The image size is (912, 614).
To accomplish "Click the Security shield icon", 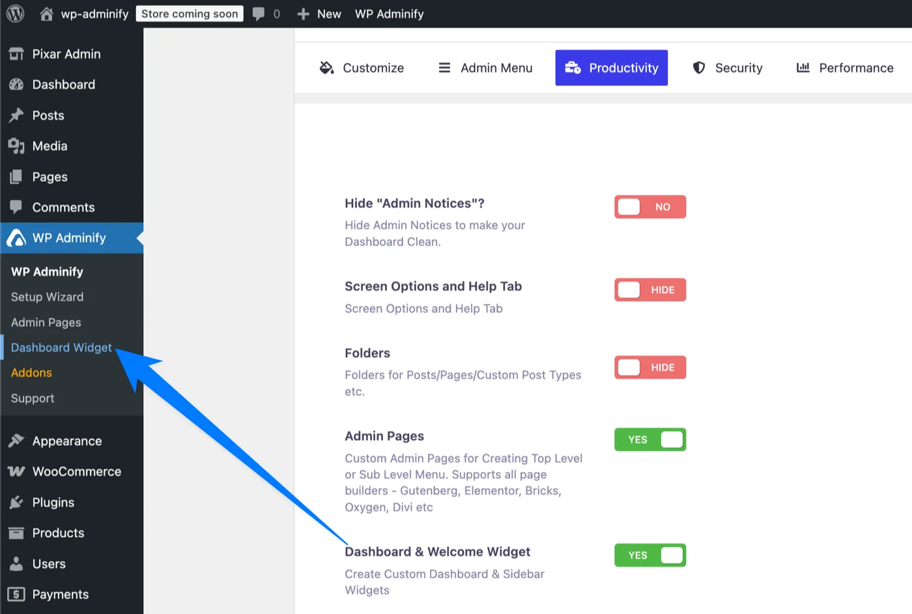I will point(699,68).
